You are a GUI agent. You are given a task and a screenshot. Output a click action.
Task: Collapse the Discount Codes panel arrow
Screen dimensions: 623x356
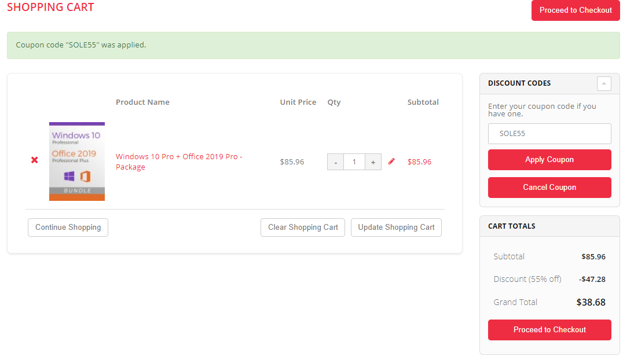pyautogui.click(x=604, y=83)
